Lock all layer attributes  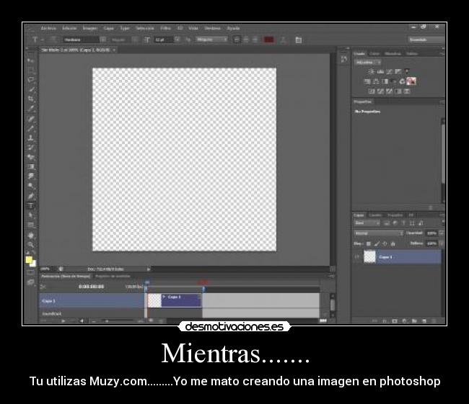coord(393,243)
